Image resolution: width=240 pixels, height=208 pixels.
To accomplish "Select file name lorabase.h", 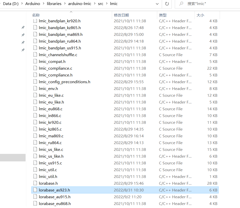I will pos(48,183).
